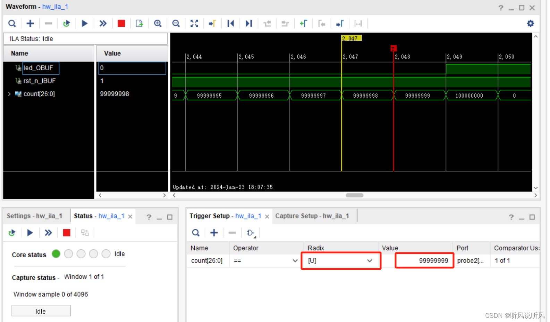Open trigger condition logic gate dropdown
This screenshot has height=322, width=550.
click(x=251, y=233)
